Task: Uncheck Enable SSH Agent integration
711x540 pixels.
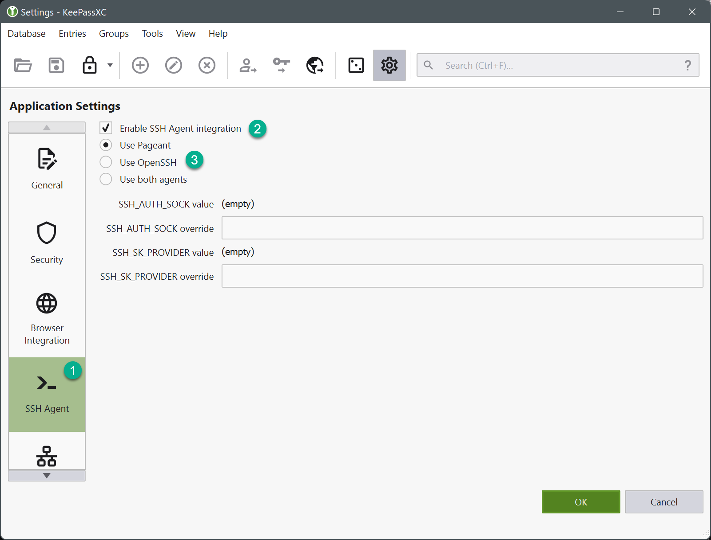Action: click(106, 128)
